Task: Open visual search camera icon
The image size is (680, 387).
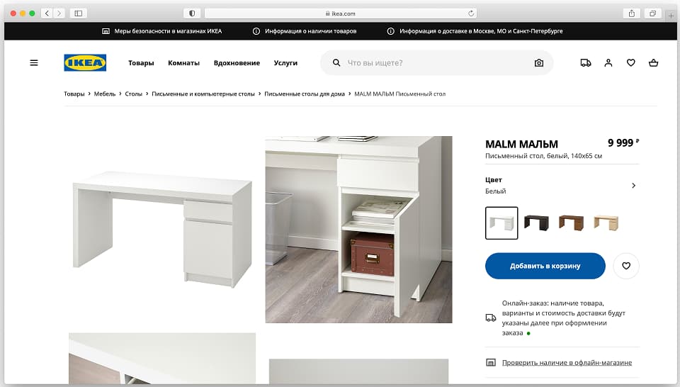Action: [538, 63]
